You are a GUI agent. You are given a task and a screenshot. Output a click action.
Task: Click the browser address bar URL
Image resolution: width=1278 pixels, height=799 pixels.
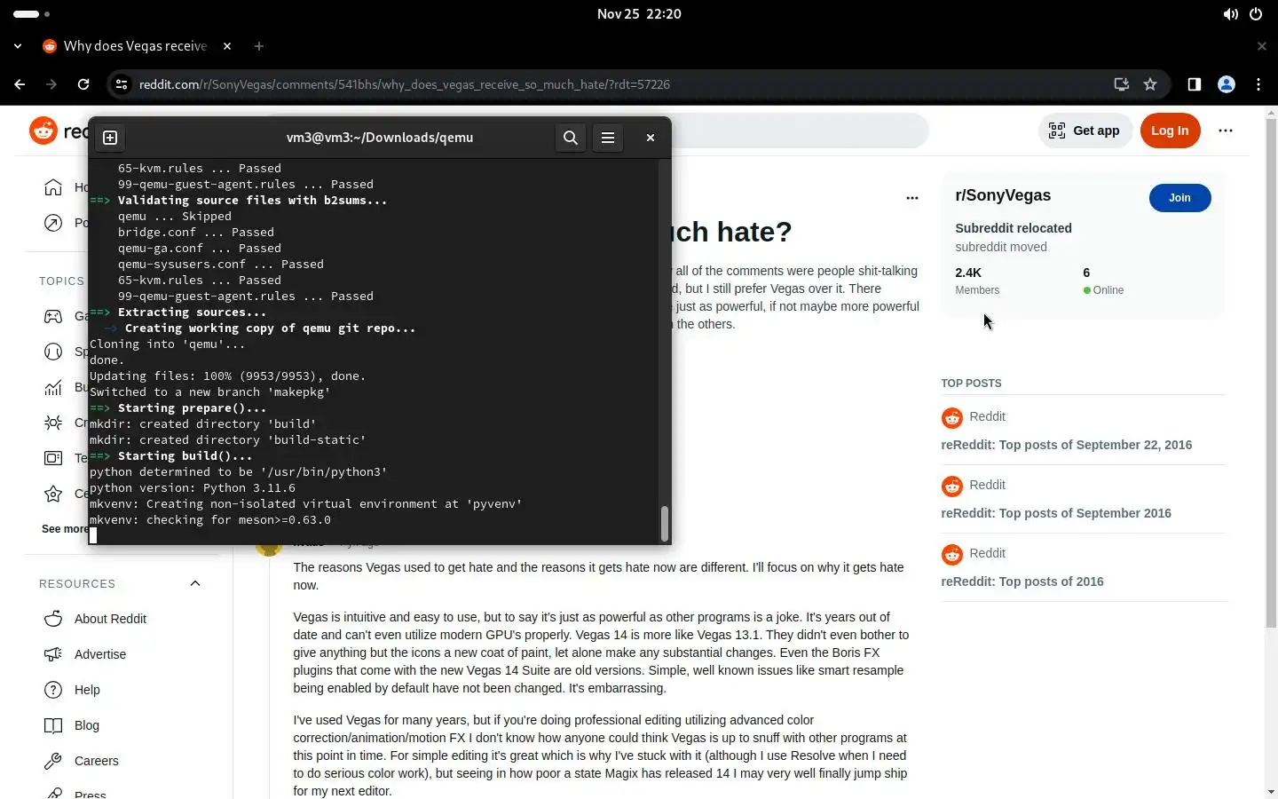tap(405, 84)
